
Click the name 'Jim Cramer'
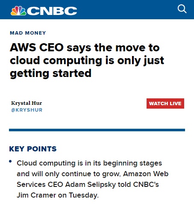tap(36, 195)
